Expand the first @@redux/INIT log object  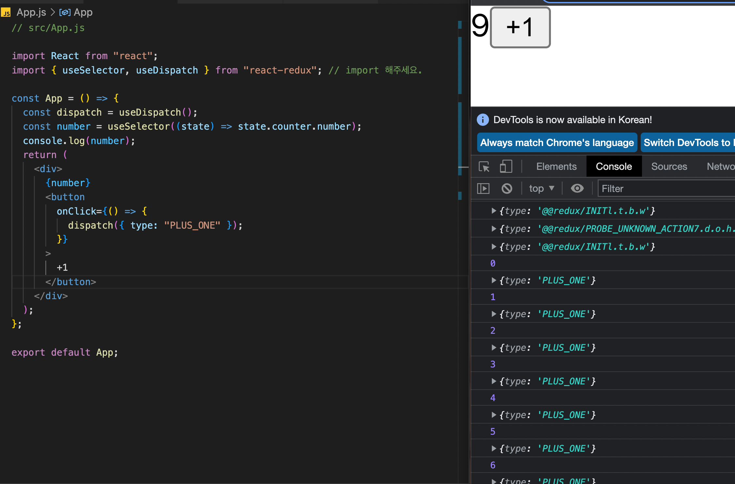(x=494, y=211)
